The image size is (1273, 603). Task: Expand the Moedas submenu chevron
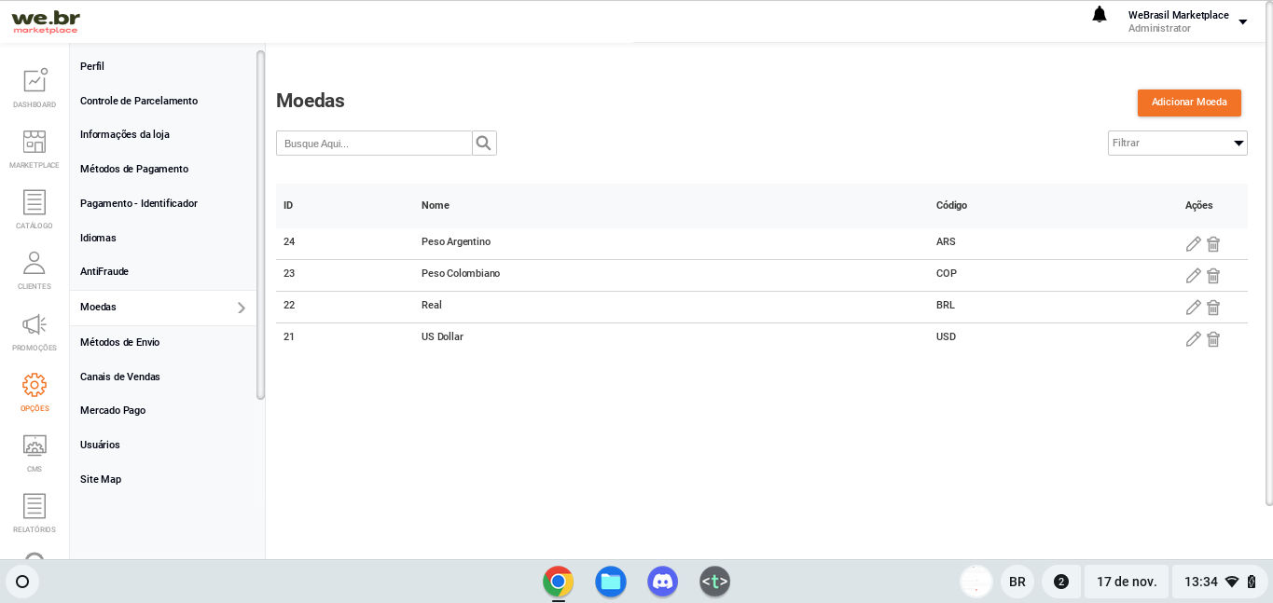pyautogui.click(x=242, y=308)
